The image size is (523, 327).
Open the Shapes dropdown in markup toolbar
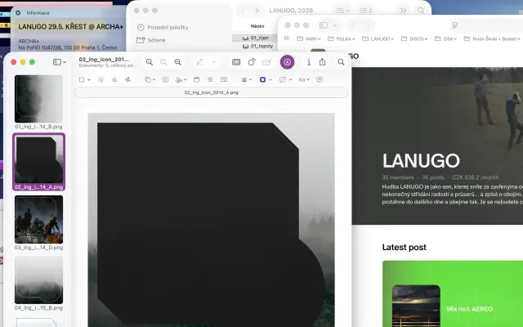point(149,80)
